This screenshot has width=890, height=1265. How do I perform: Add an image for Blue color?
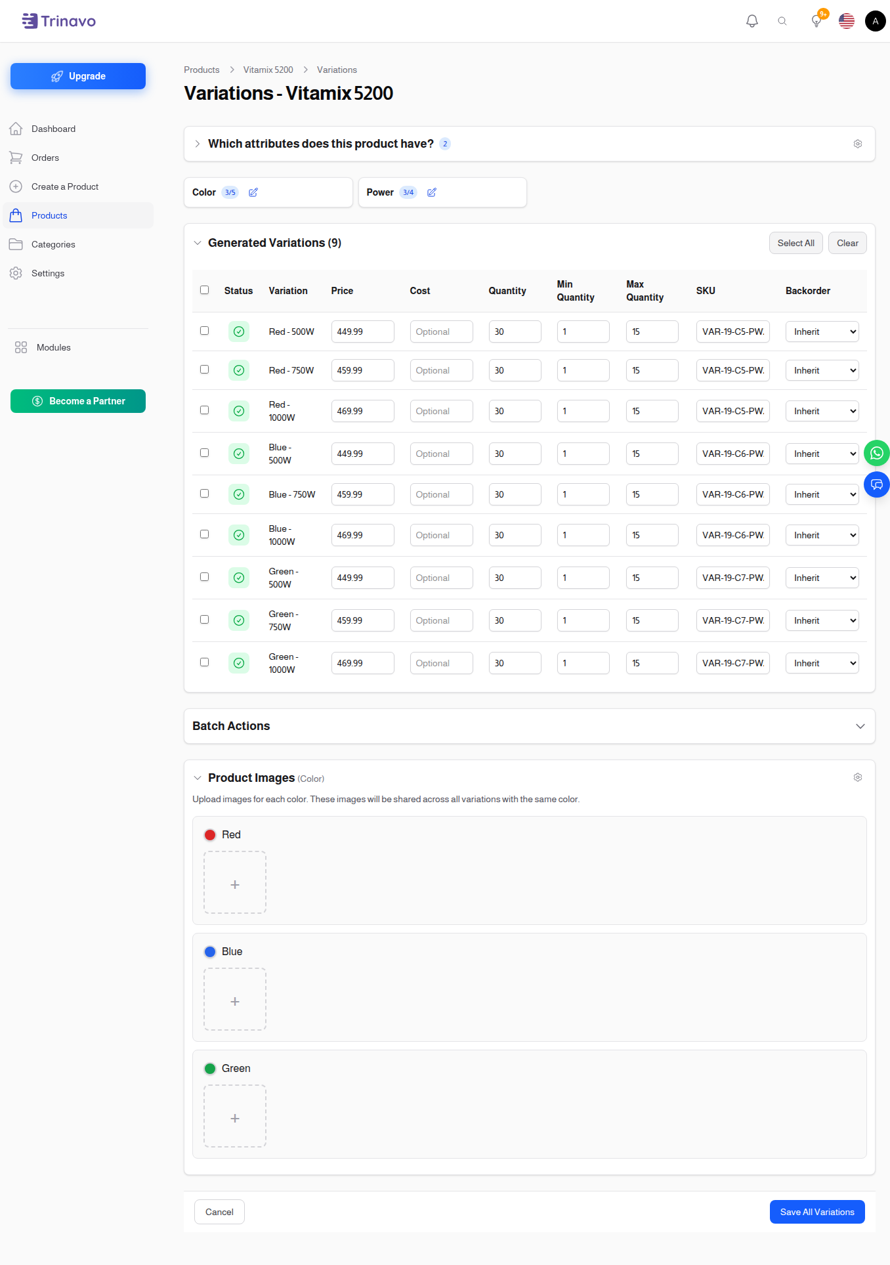(x=235, y=999)
